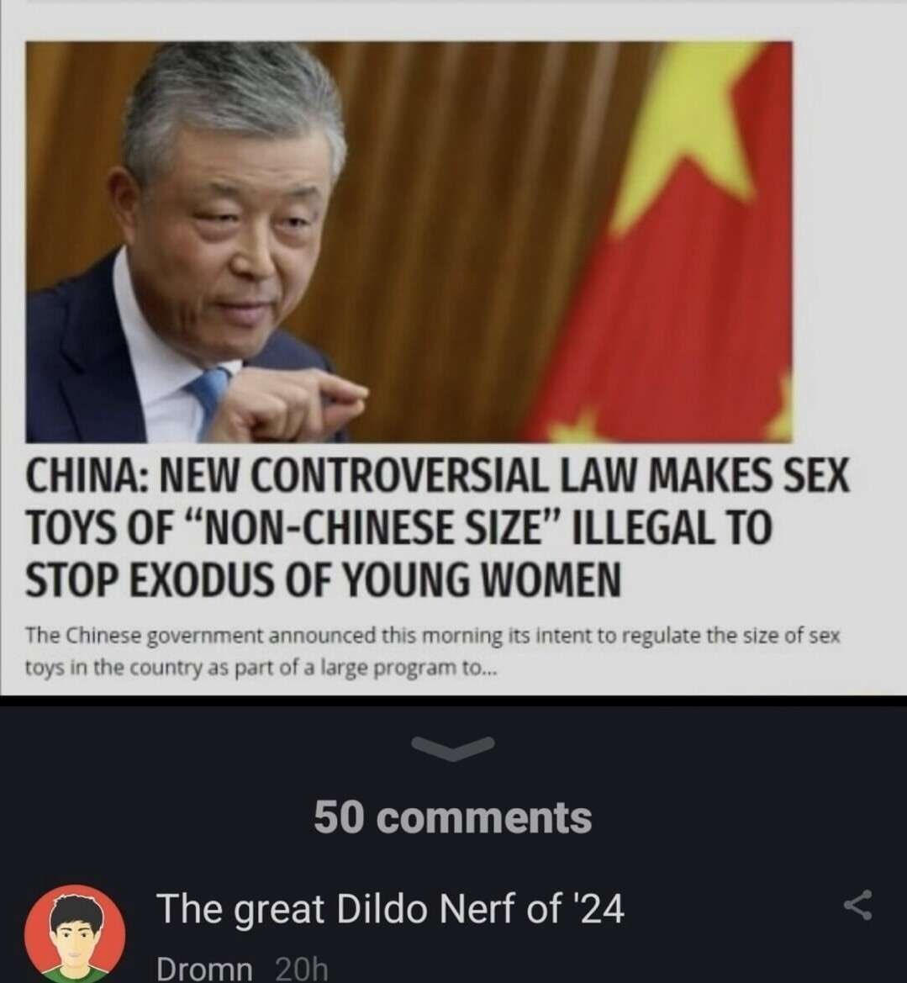View the news article photo
907x983 pixels.
point(409,242)
